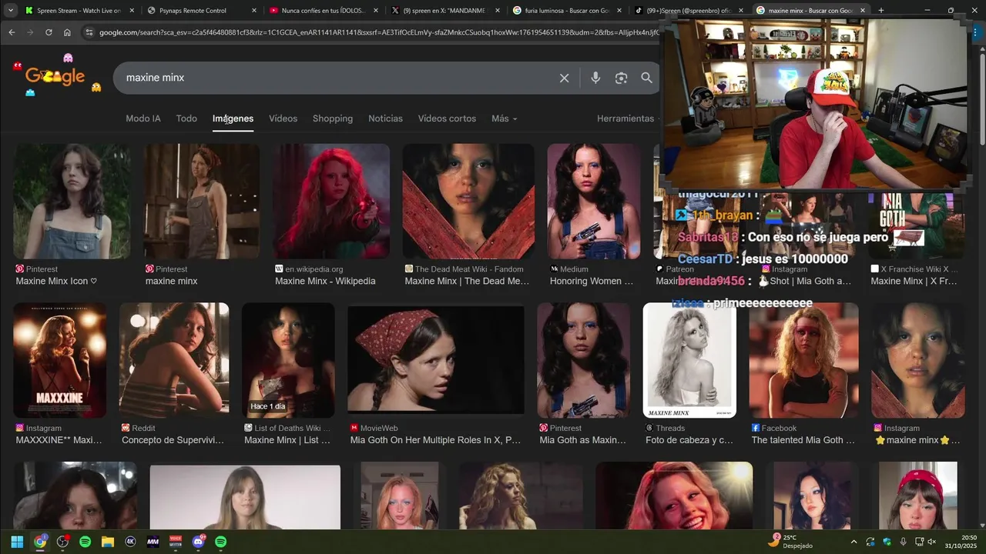Viewport: 986px width, 554px height.
Task: Reload the current page
Action: pyautogui.click(x=49, y=32)
